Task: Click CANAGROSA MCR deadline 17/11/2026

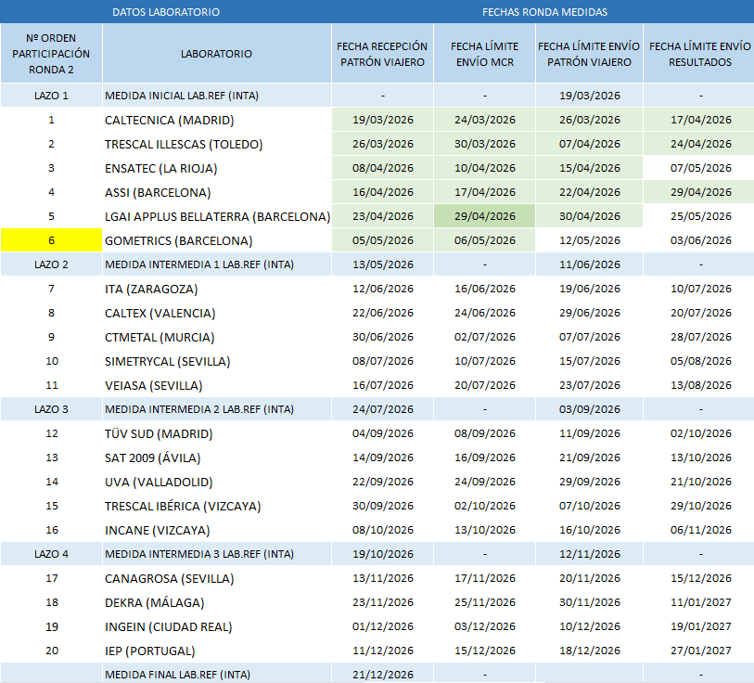Action: (485, 578)
